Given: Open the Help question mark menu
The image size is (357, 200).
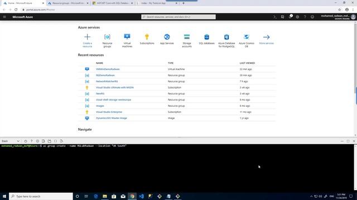Looking at the screenshot, I should 305,17.
